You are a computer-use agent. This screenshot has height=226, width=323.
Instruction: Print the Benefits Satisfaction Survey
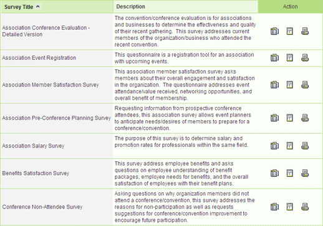(x=305, y=173)
